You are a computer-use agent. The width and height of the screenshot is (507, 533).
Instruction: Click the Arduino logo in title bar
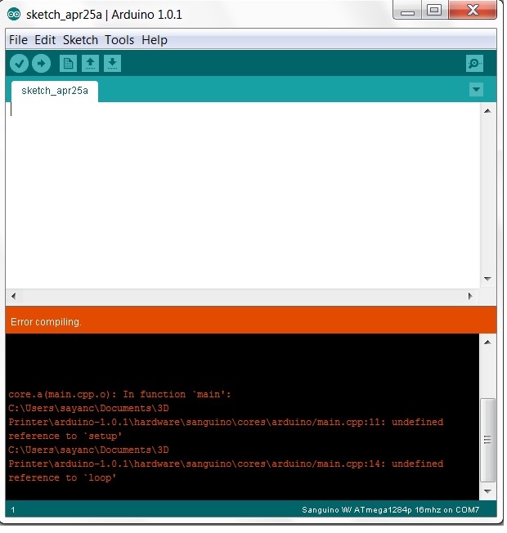(14, 15)
